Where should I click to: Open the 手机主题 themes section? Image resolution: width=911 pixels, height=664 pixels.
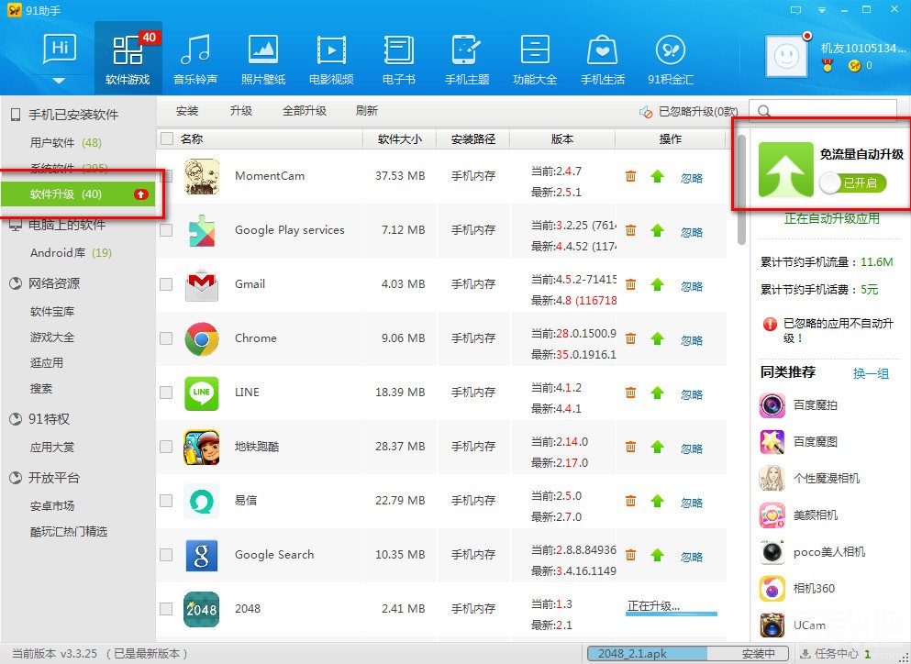(x=467, y=60)
